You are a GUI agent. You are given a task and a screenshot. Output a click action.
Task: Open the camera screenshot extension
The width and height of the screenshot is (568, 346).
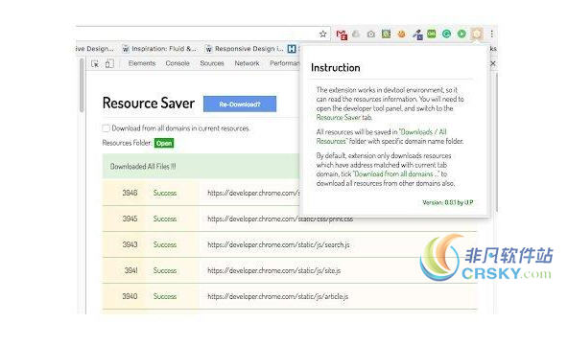click(x=371, y=34)
